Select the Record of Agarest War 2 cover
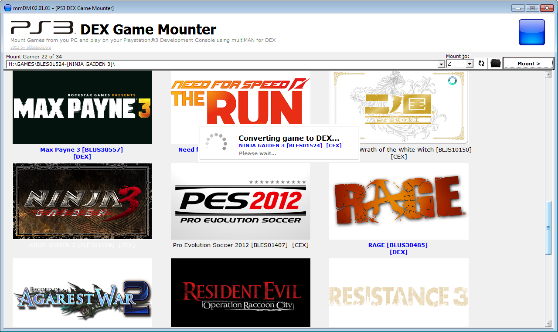The height and width of the screenshot is (332, 558). 82,293
